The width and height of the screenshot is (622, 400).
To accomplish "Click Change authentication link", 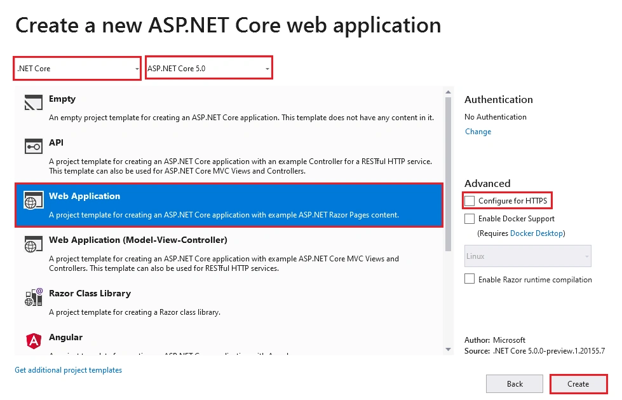I will tap(478, 132).
